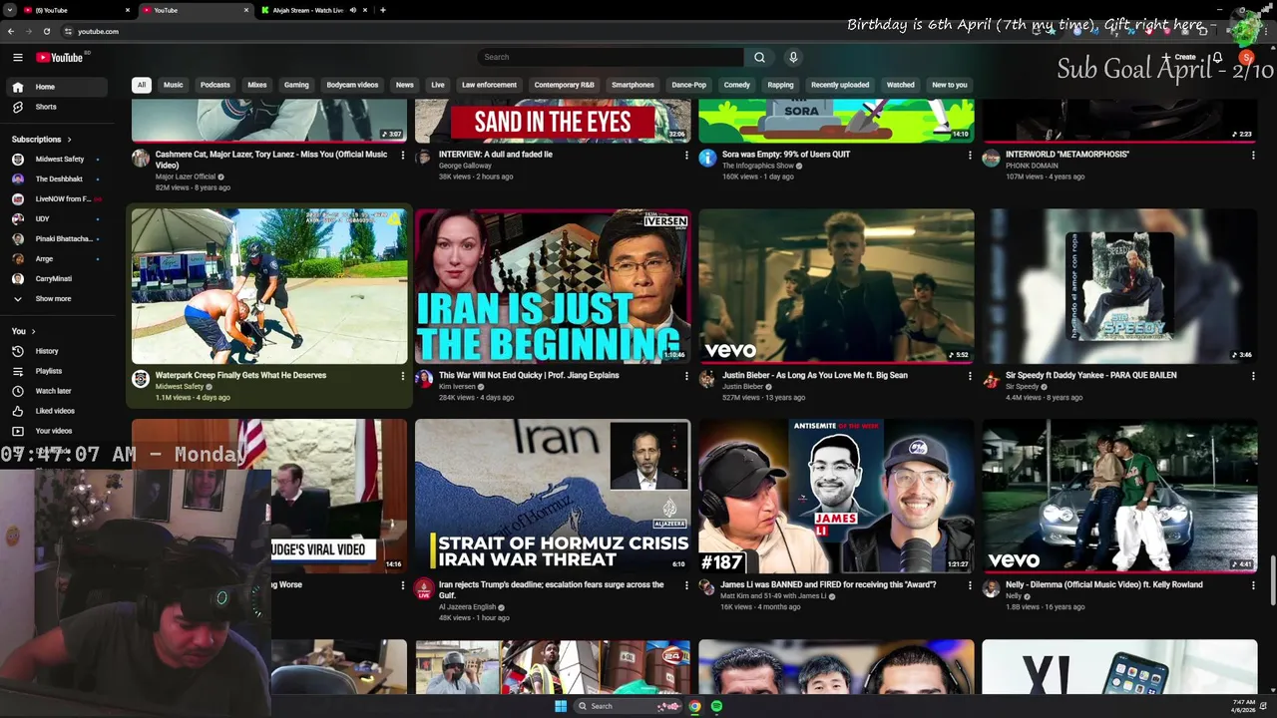Open Justin Bieber channel link under video
The width and height of the screenshot is (1277, 718).
pyautogui.click(x=742, y=387)
